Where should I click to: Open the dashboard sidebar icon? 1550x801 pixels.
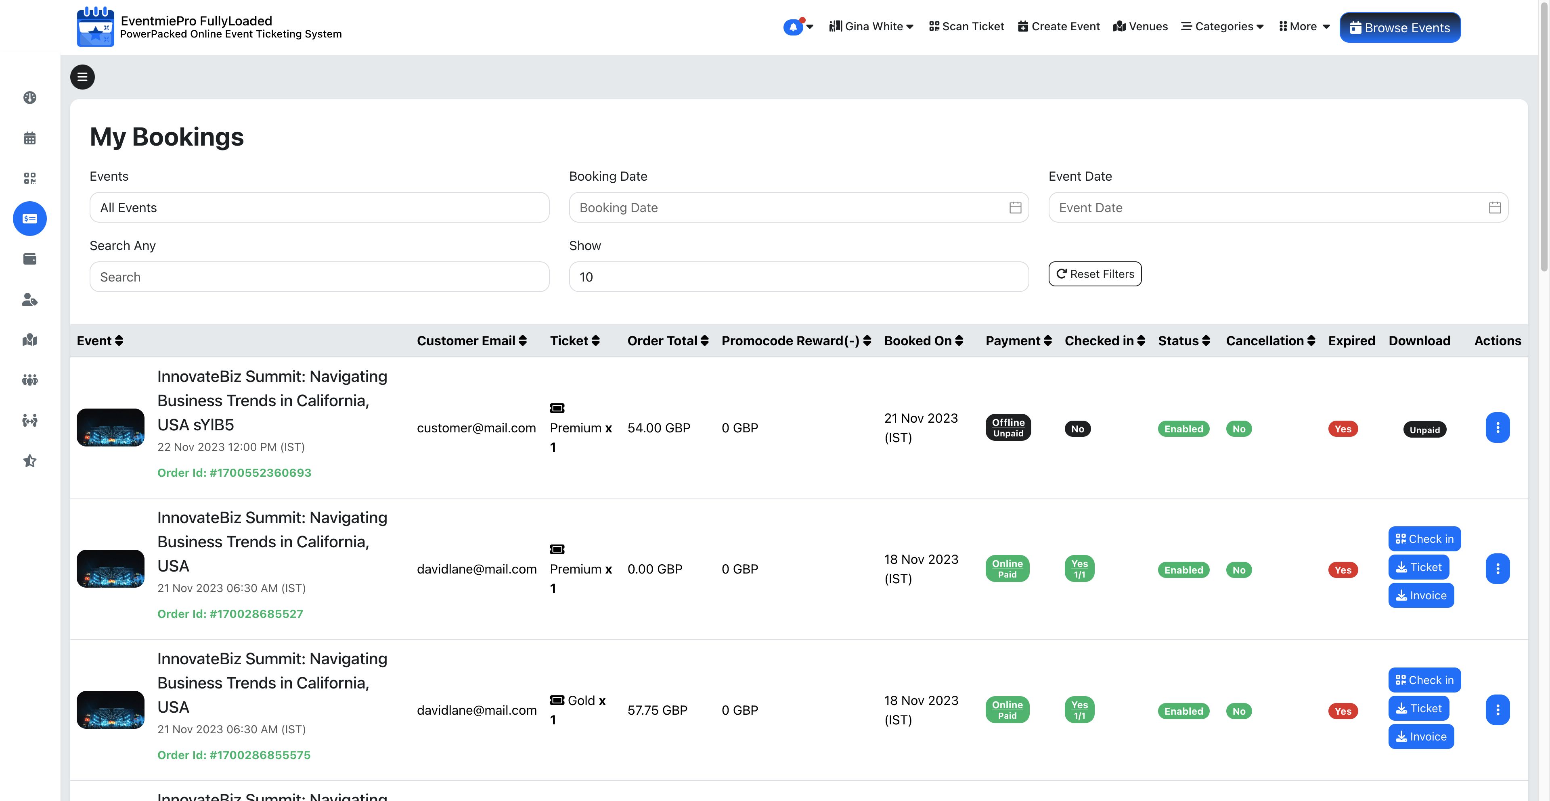click(29, 98)
